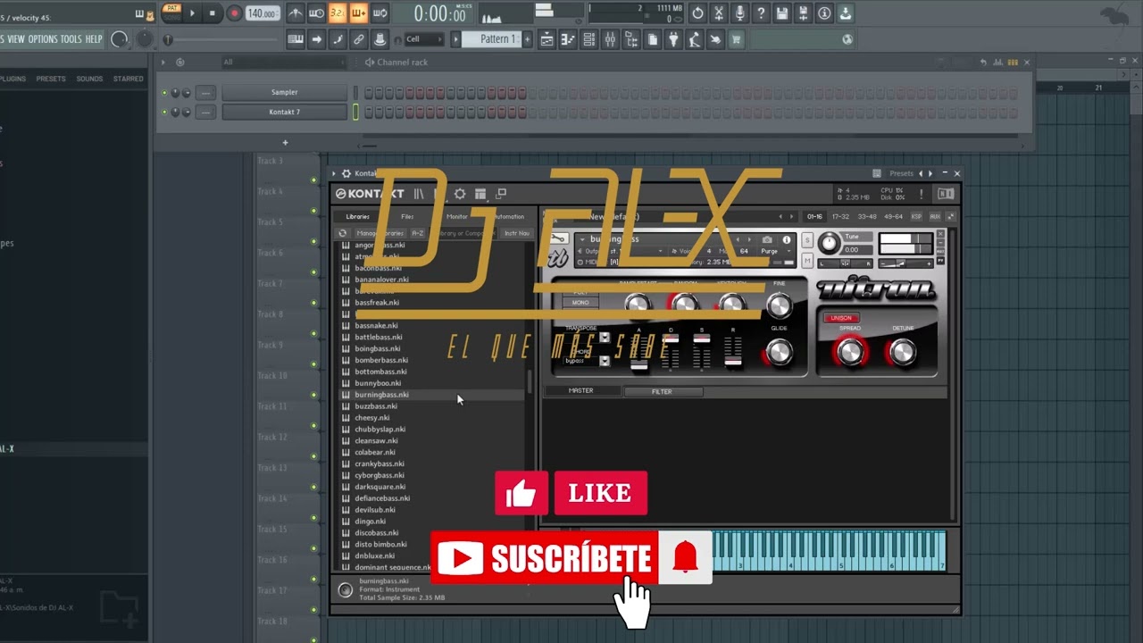Click Kontakt refresh libraries icon
1143x643 pixels.
pyautogui.click(x=342, y=233)
